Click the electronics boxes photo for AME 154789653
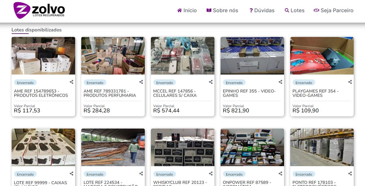Image resolution: width=365 pixels, height=186 pixels. click(43, 56)
